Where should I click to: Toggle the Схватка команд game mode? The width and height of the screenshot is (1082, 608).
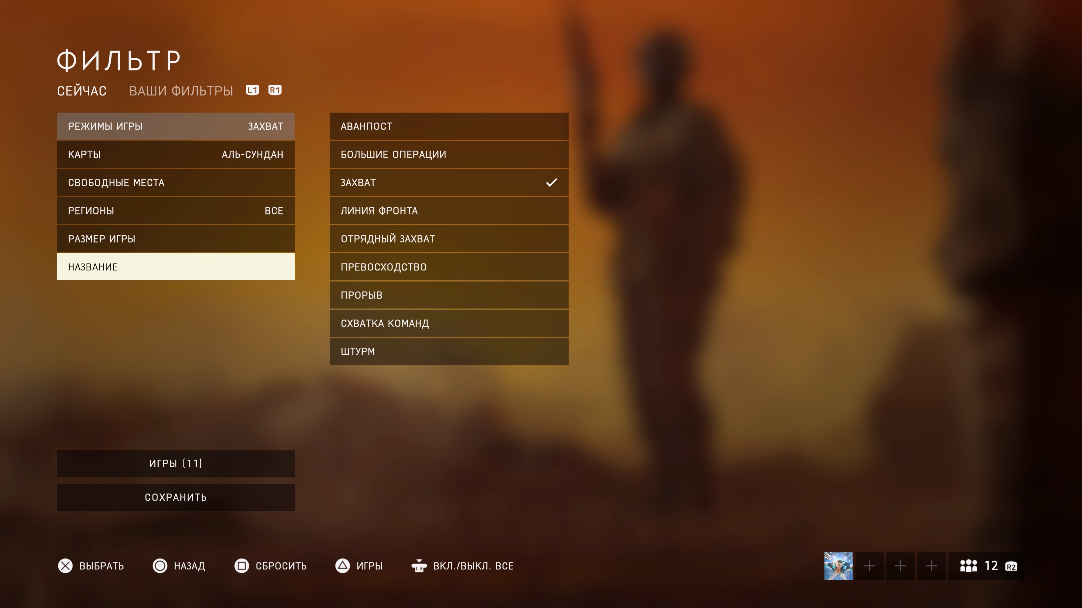click(449, 323)
